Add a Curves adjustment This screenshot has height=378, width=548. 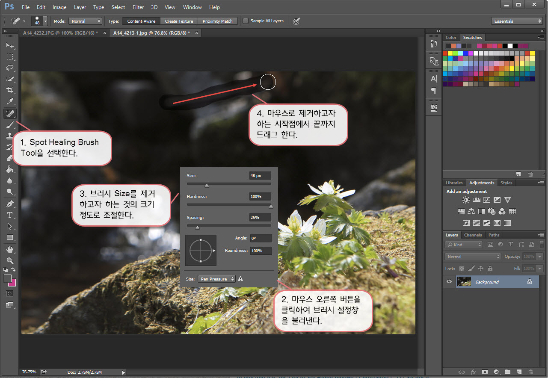click(x=487, y=200)
